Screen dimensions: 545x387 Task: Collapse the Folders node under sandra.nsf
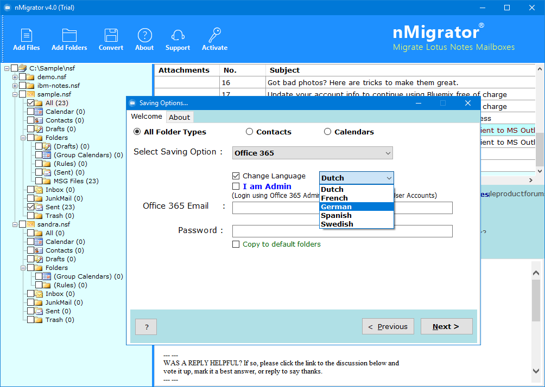tap(23, 268)
